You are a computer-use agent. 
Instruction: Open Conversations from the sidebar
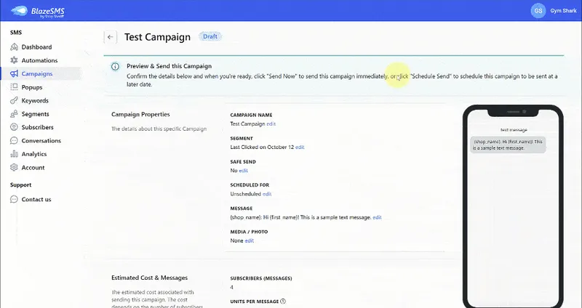pos(41,140)
